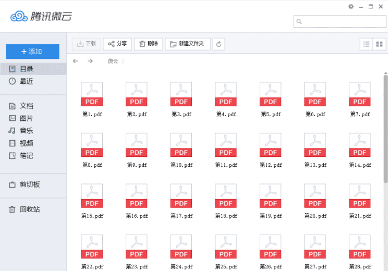The width and height of the screenshot is (388, 271).
Task: Select file 第9.pdf icon
Action: pos(136,145)
